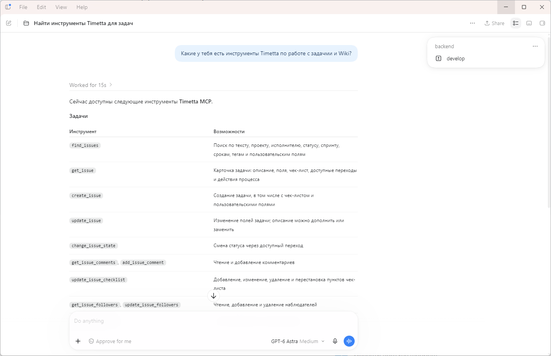551x356 pixels.
Task: Click the Возможности column header
Action: pos(229,132)
